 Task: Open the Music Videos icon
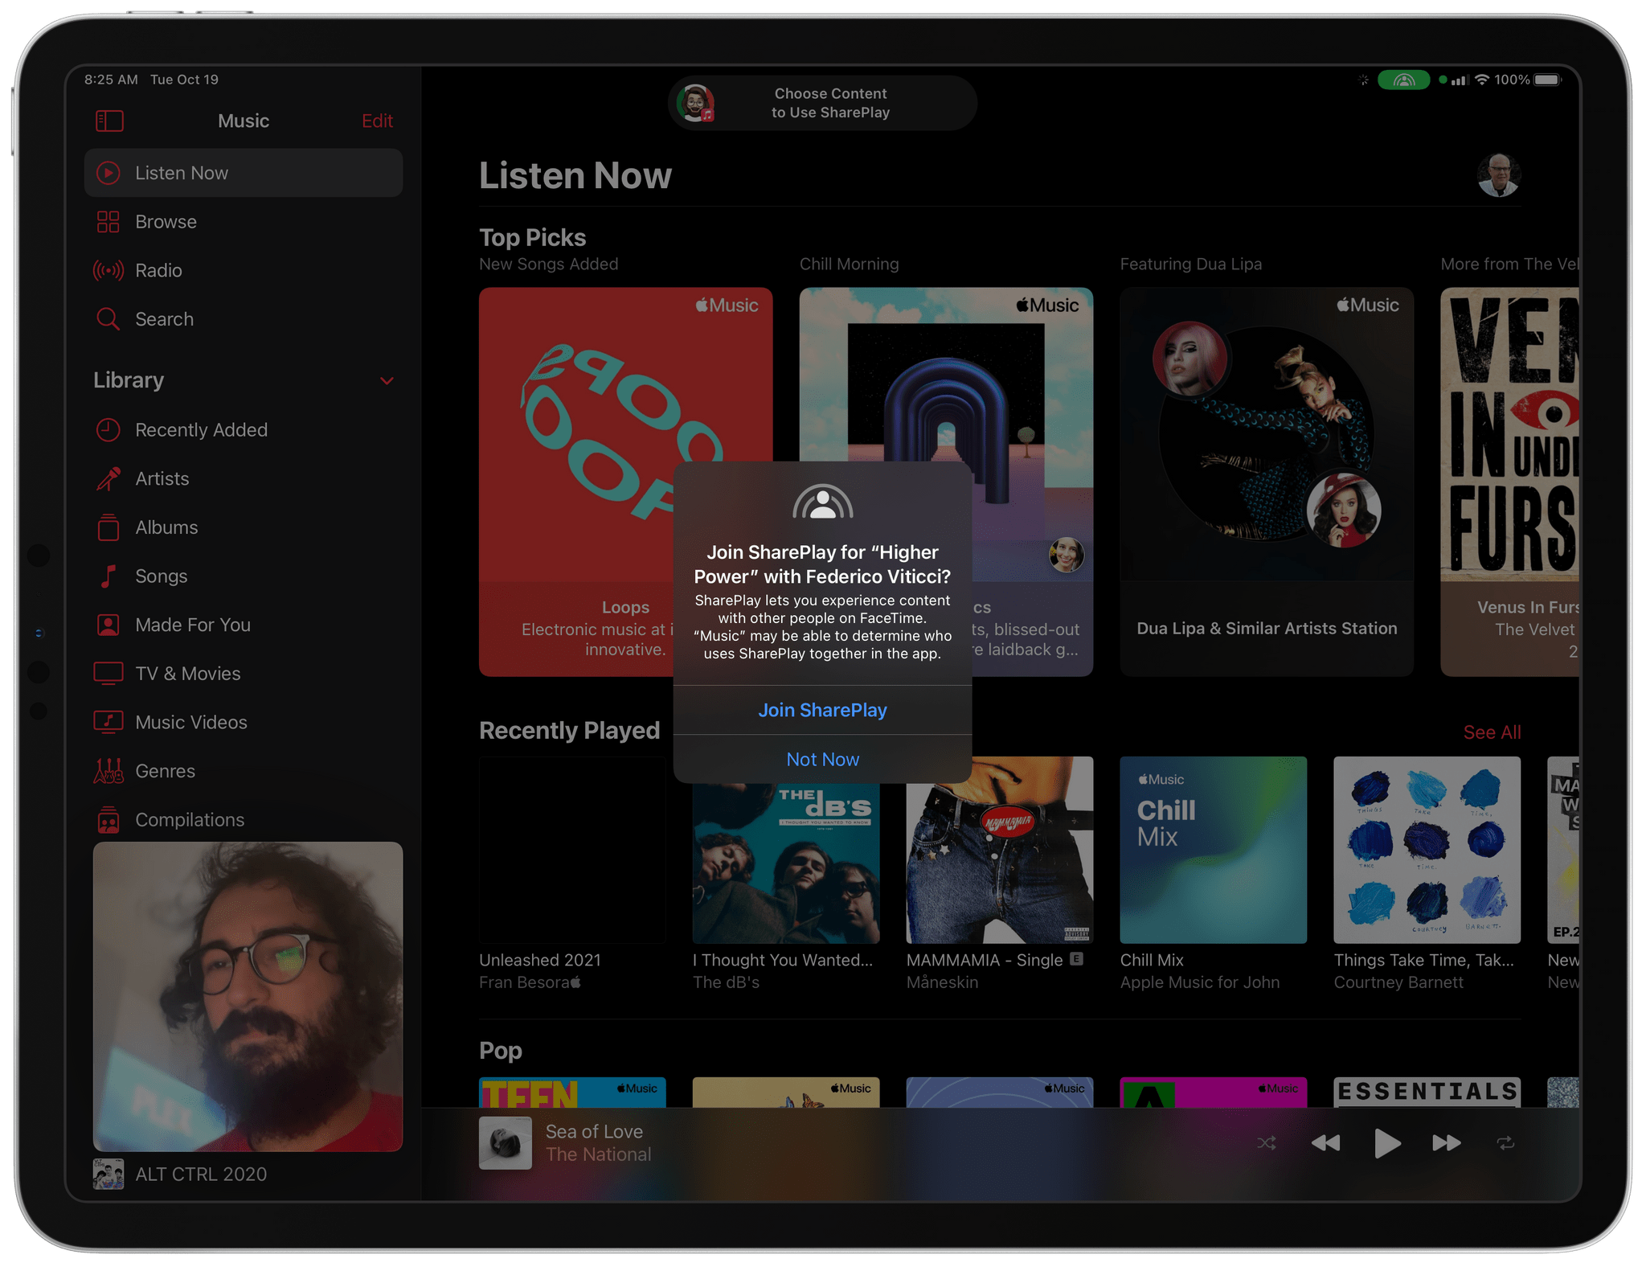click(x=109, y=722)
